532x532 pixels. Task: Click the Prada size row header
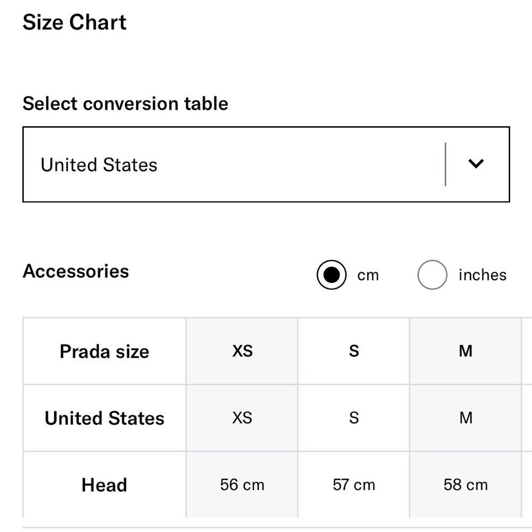click(x=104, y=352)
